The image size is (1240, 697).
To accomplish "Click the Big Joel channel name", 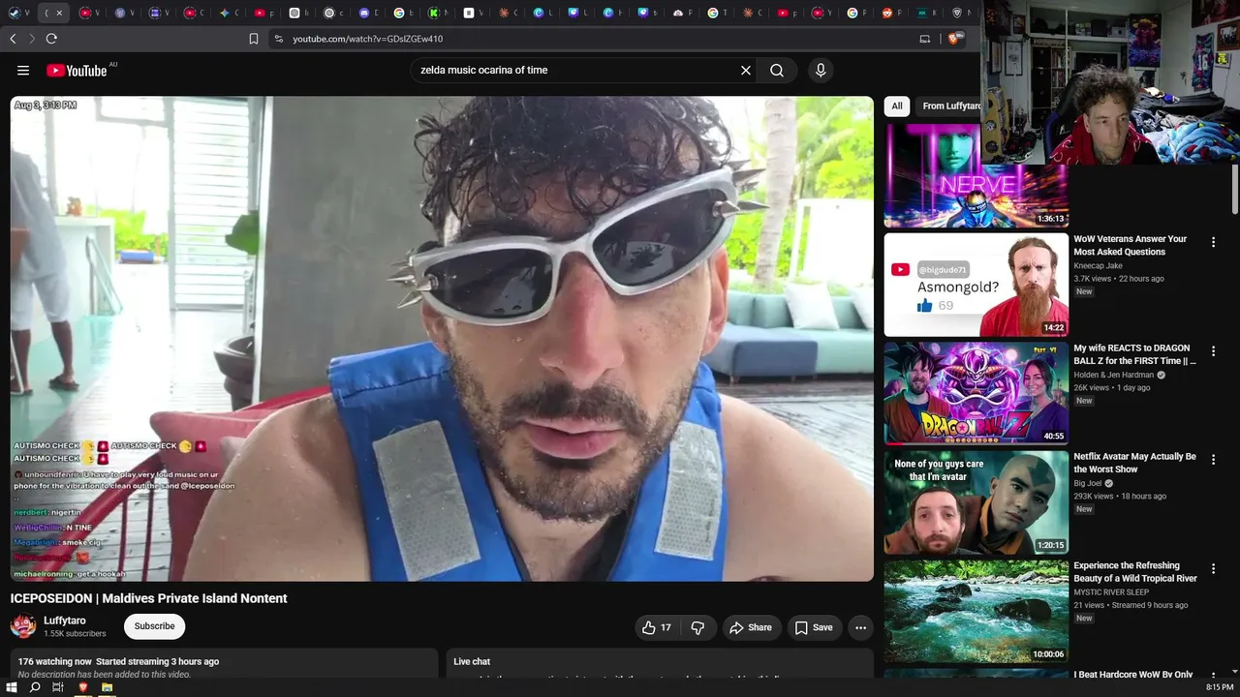I will (x=1087, y=483).
